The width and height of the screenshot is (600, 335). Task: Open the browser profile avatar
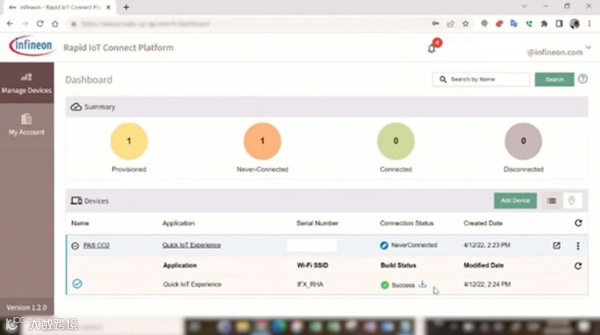(x=574, y=24)
